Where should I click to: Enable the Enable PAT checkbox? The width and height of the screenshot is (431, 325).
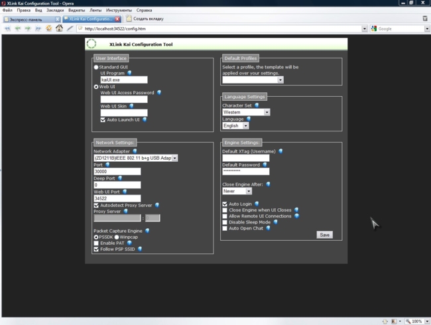tap(96, 243)
